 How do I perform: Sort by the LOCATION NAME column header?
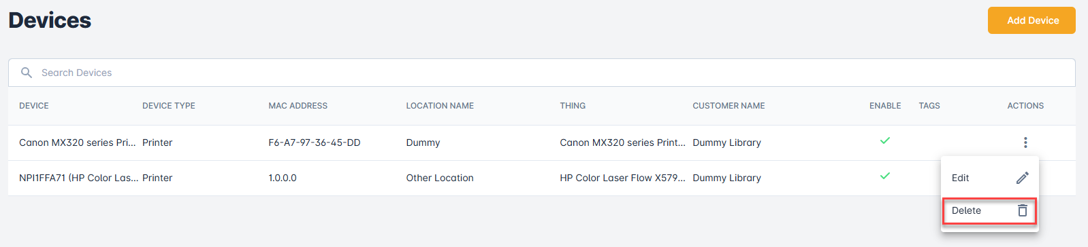tap(440, 106)
